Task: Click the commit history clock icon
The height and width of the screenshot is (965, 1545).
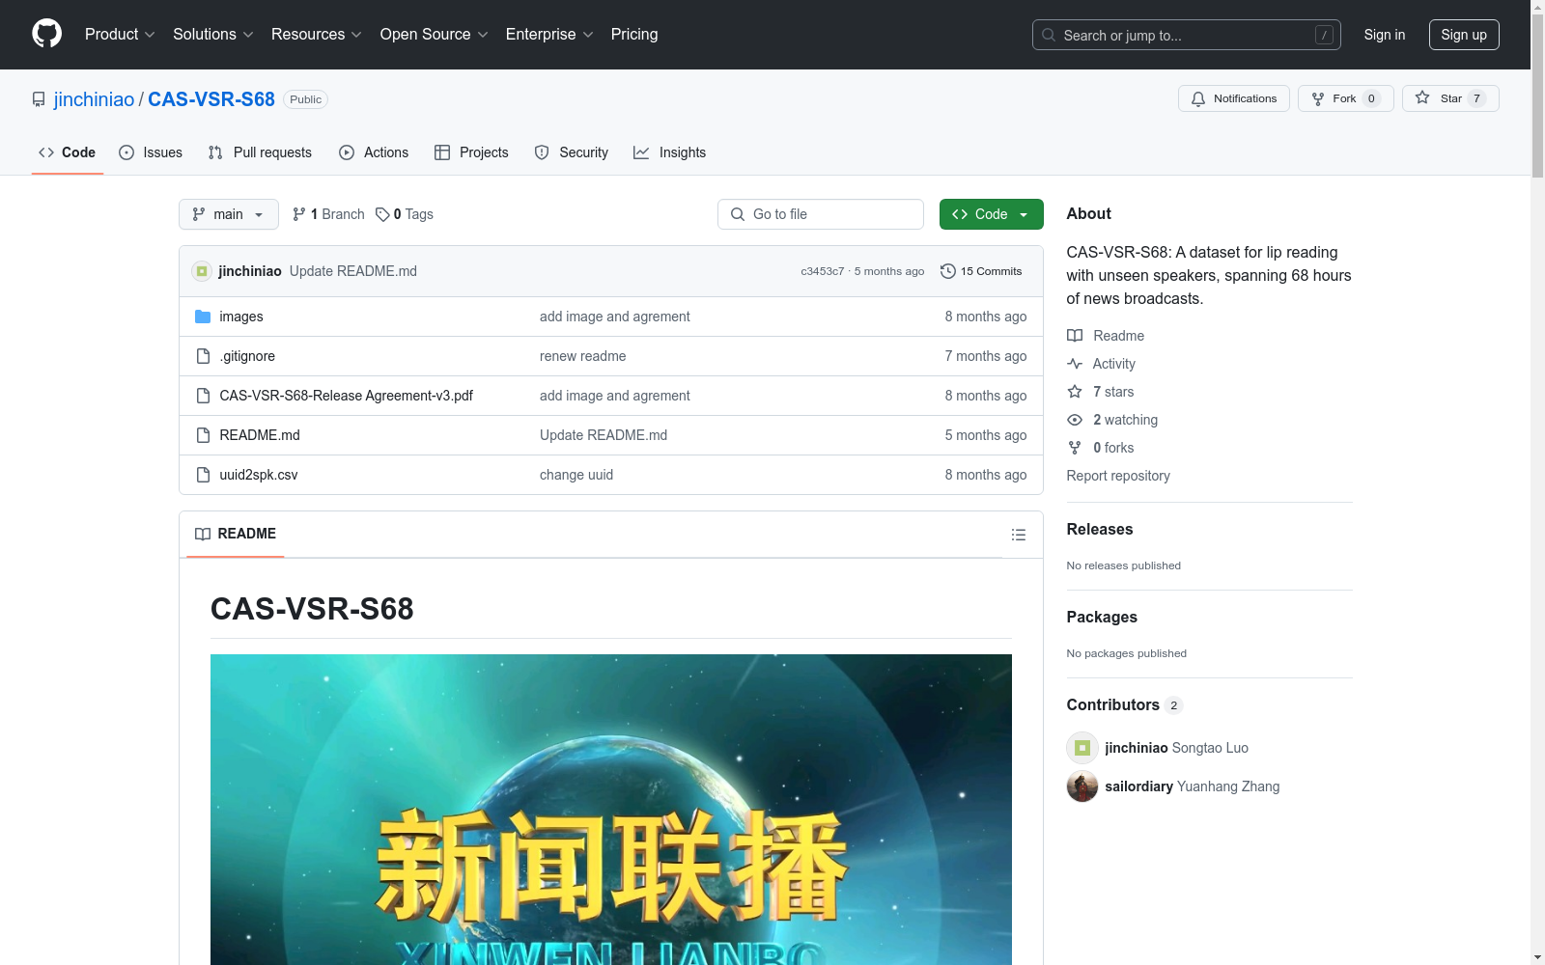Action: 948,271
